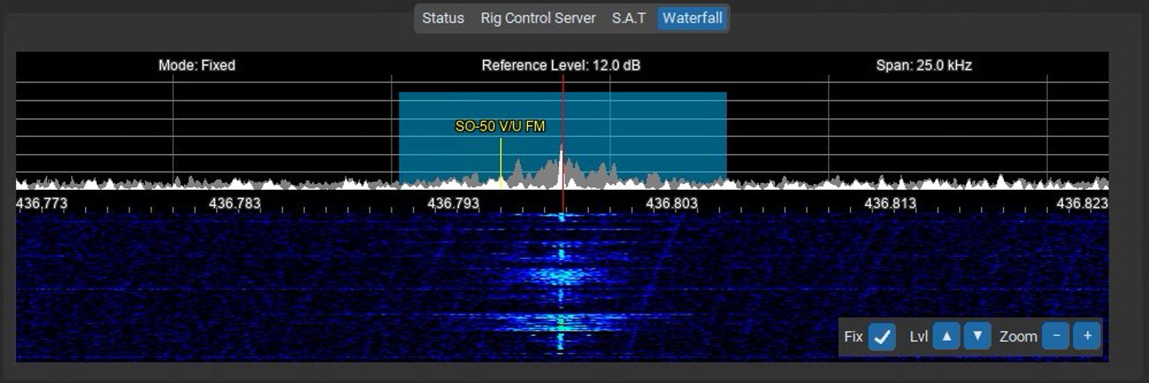1149x383 pixels.
Task: Uncheck the Fix checkbox
Action: pos(882,336)
